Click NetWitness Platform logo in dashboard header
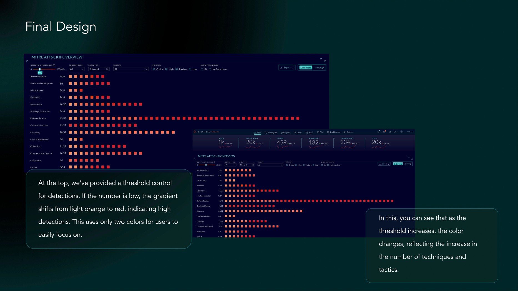 pyautogui.click(x=206, y=132)
